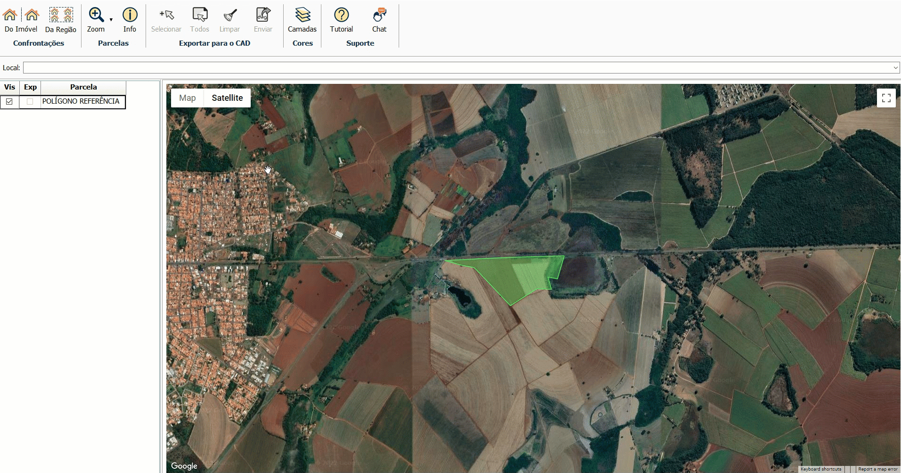The image size is (901, 473).
Task: Open the Tutorial help icon
Action: (341, 16)
